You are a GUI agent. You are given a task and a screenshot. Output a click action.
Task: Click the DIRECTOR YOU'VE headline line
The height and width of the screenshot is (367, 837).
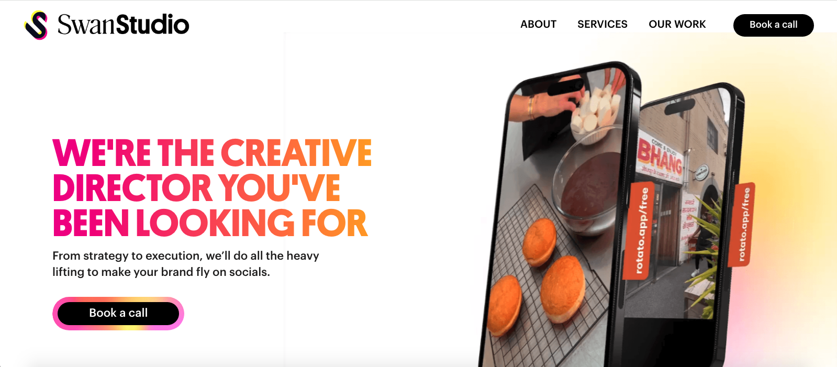[197, 188]
